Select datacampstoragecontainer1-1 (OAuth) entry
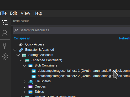 point(84,71)
